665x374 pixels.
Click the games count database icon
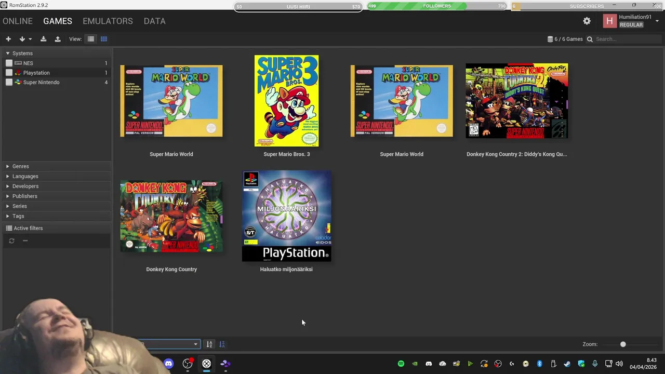point(550,39)
